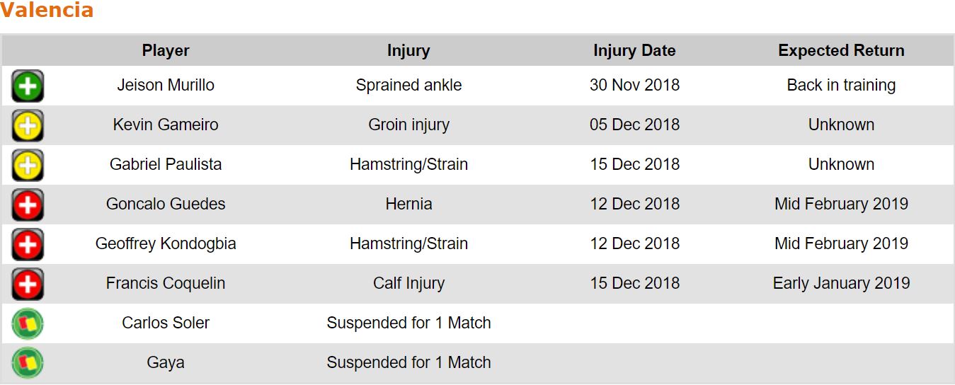
Task: Click the Geoffrey Kondogbia player name
Action: [x=166, y=243]
